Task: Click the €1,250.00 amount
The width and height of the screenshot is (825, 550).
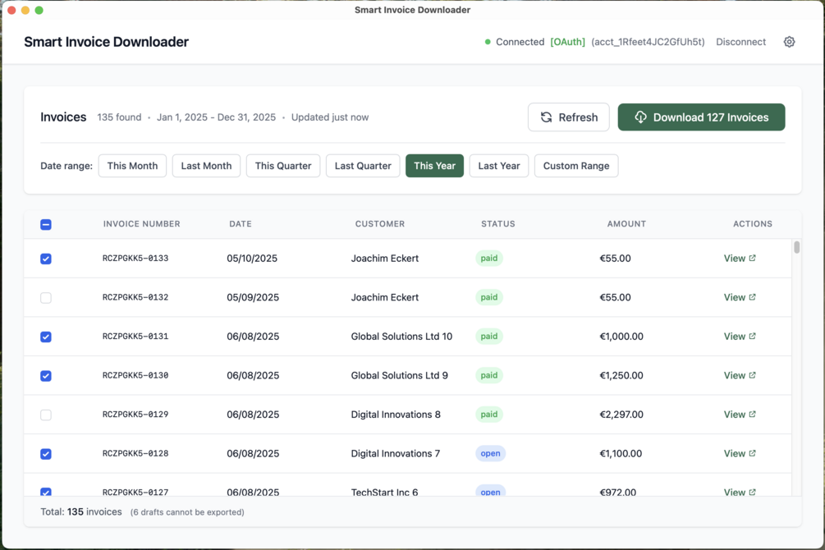Action: coord(621,374)
